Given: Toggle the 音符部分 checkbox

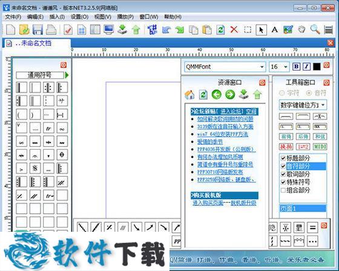Looking at the screenshot, I should point(283,166).
